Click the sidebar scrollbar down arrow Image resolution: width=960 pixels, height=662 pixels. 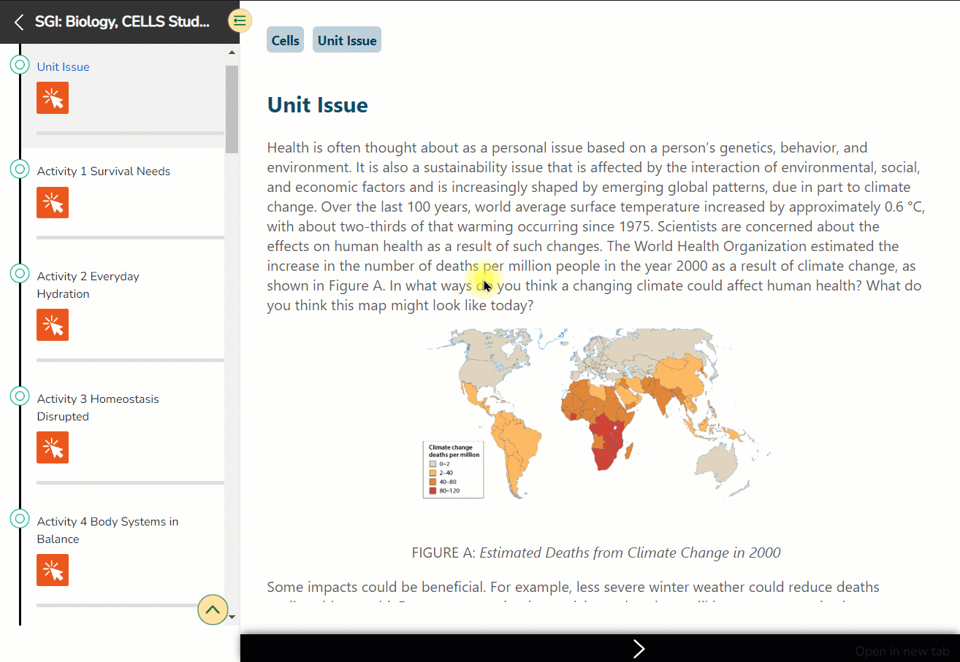232,617
